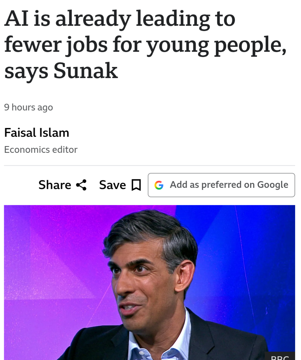This screenshot has height=360, width=301.
Task: Open author Faisal Islam's name
Action: click(37, 133)
